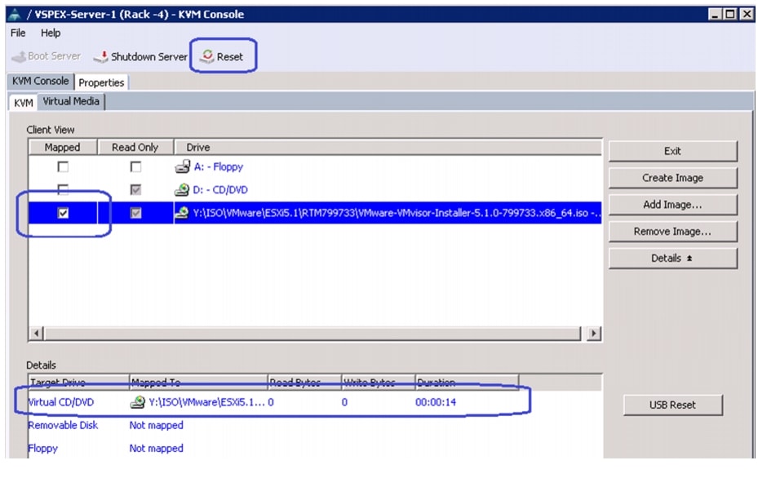This screenshot has height=487, width=758.
Task: Click the Exit button
Action: tap(673, 151)
